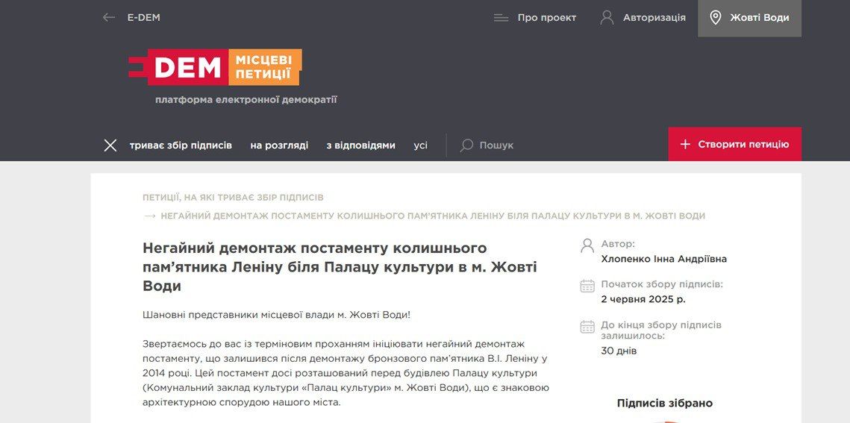This screenshot has width=850, height=423.
Task: Click the location pin icon
Action: point(715,17)
